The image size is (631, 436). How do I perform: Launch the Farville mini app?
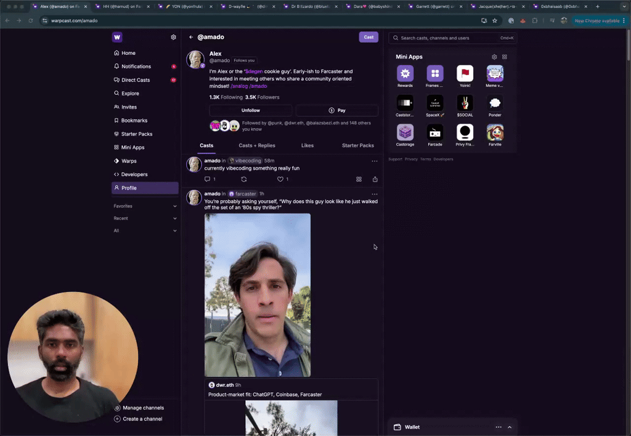click(x=495, y=132)
